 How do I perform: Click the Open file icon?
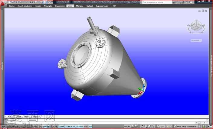(13, 2)
